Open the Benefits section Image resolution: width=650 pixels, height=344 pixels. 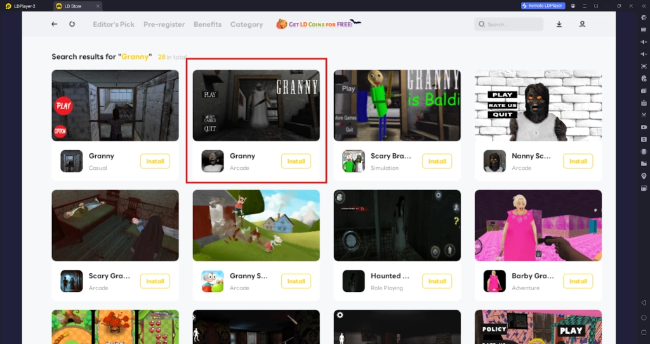(208, 25)
